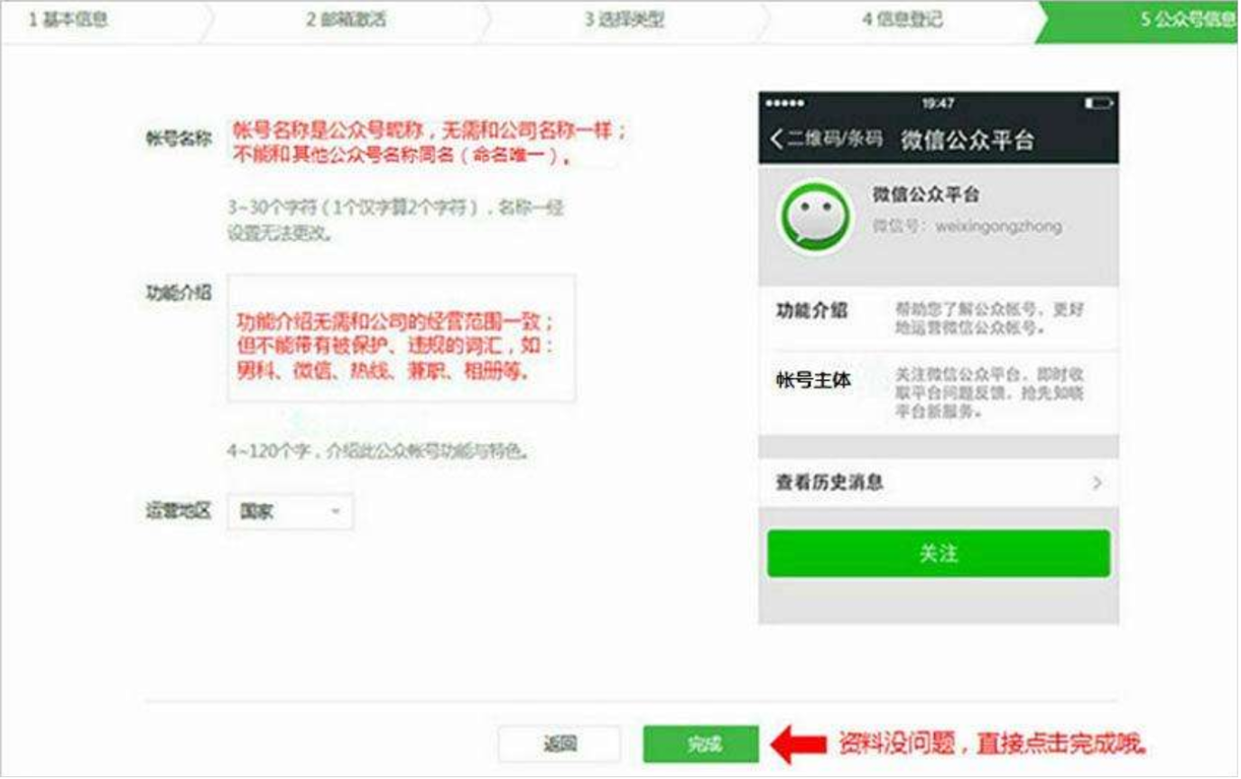
Task: Click the 功能介绍 text area
Action: click(x=402, y=338)
